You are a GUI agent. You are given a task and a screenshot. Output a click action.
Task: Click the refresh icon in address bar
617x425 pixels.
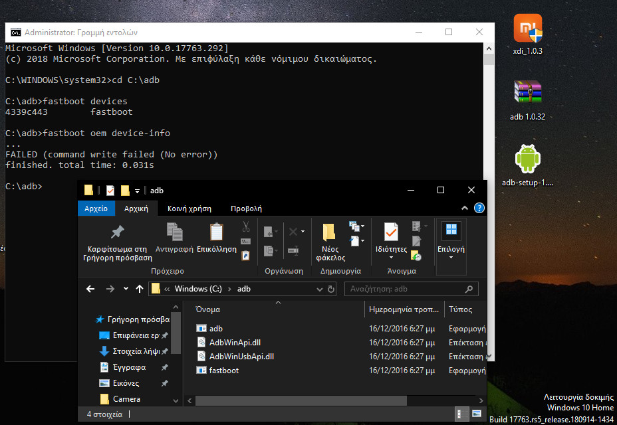330,289
